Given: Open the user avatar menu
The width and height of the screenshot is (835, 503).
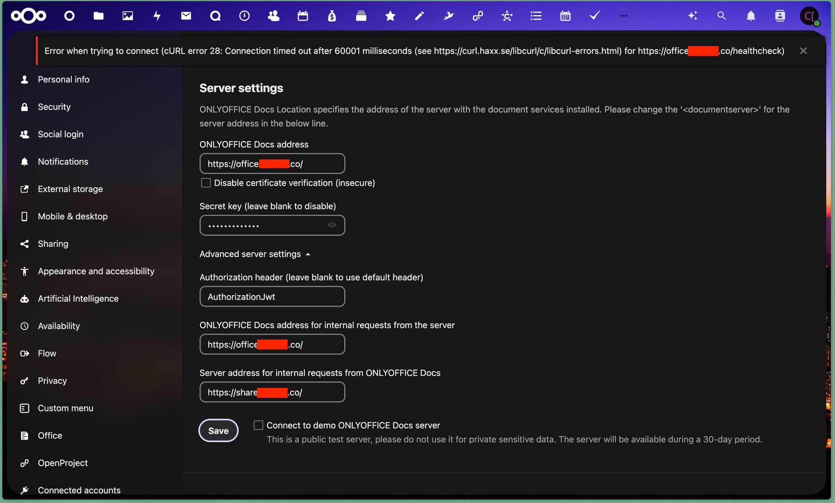Looking at the screenshot, I should click(x=810, y=17).
